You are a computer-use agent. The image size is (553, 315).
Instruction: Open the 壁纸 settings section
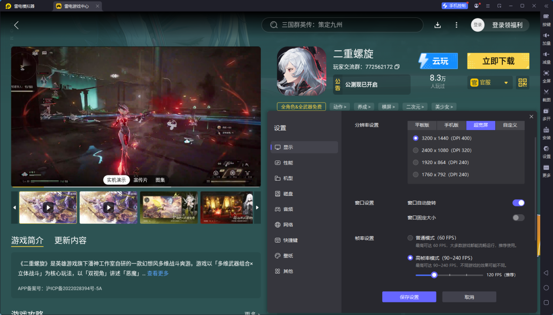(x=304, y=256)
